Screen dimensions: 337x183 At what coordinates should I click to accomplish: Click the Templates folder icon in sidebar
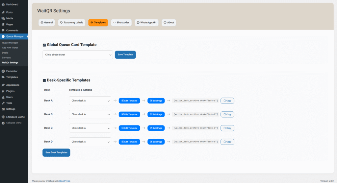pyautogui.click(x=3, y=77)
